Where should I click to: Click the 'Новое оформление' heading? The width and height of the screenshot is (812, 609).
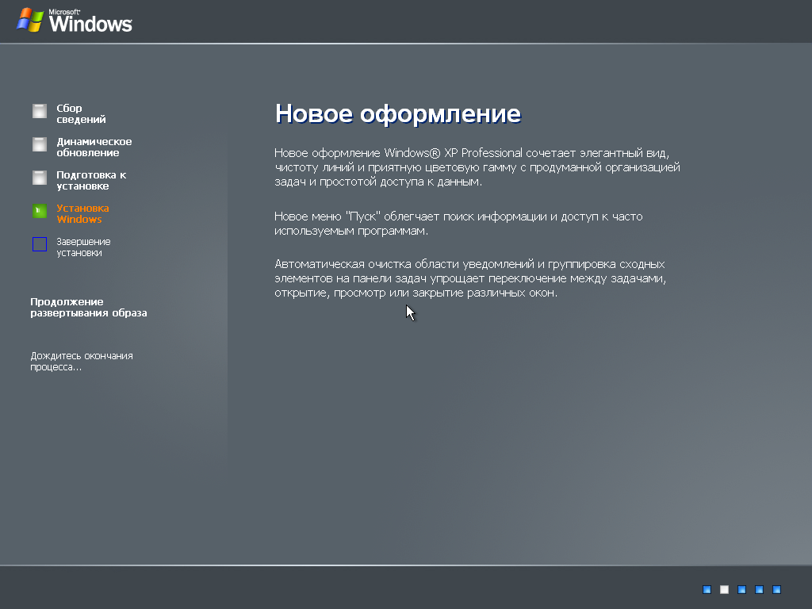[398, 113]
